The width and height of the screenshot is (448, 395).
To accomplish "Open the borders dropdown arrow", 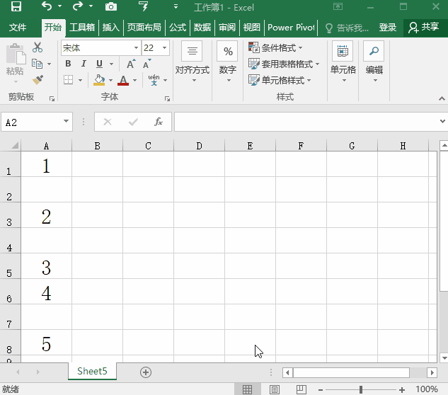I will pyautogui.click(x=80, y=80).
